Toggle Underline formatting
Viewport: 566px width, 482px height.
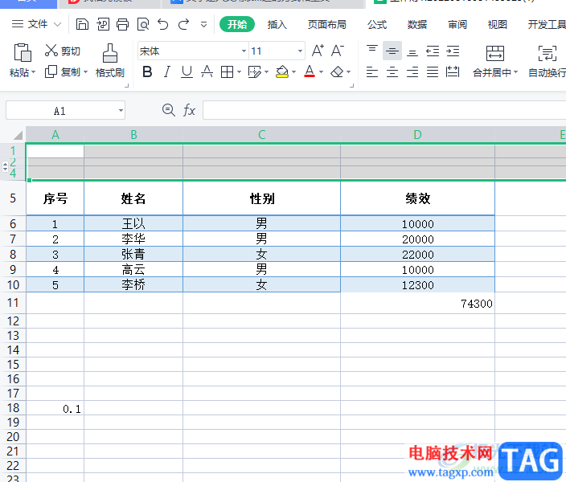(x=187, y=71)
